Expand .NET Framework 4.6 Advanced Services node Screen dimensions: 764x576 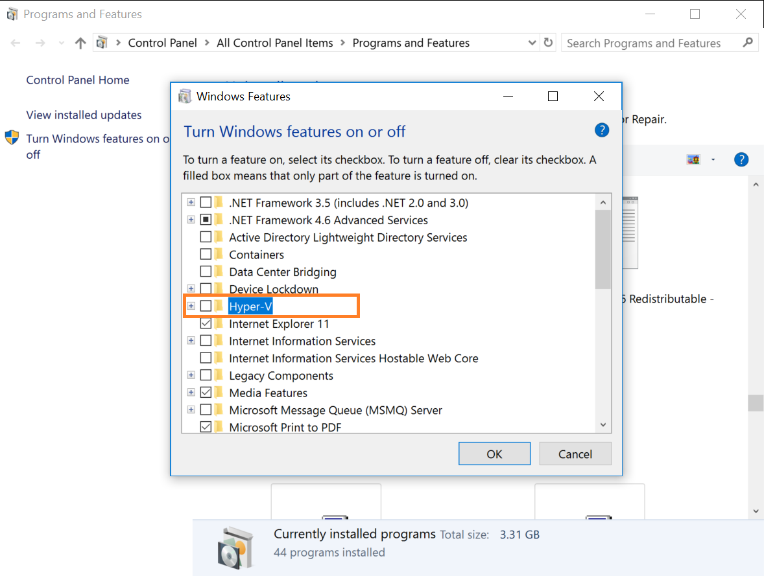tap(191, 220)
